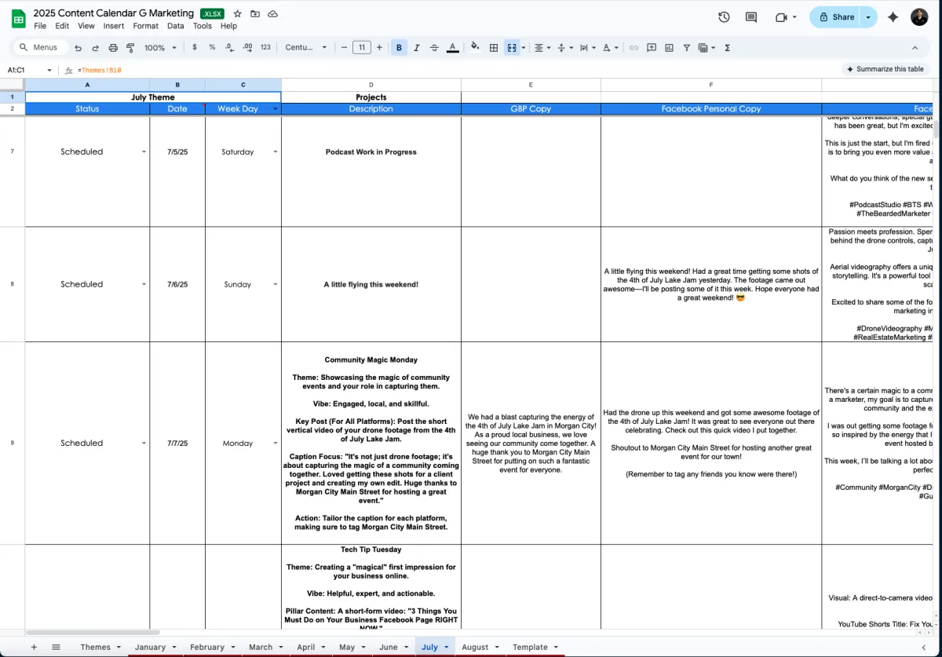The height and width of the screenshot is (657, 942).
Task: Increase decimal places
Action: [246, 48]
